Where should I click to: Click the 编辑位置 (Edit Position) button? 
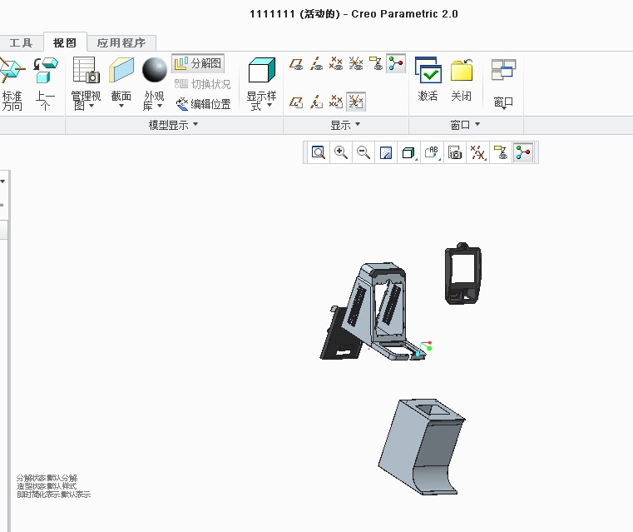click(x=203, y=104)
